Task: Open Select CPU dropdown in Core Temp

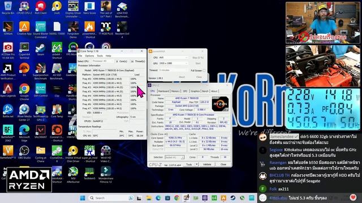Action: [x=102, y=61]
